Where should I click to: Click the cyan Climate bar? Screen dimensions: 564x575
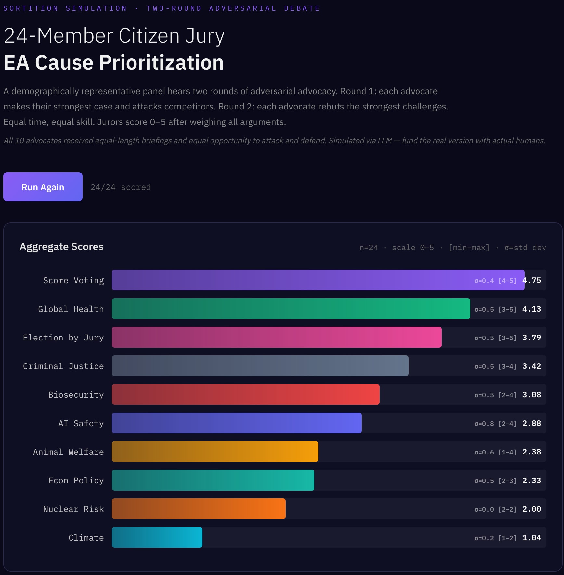click(x=157, y=537)
